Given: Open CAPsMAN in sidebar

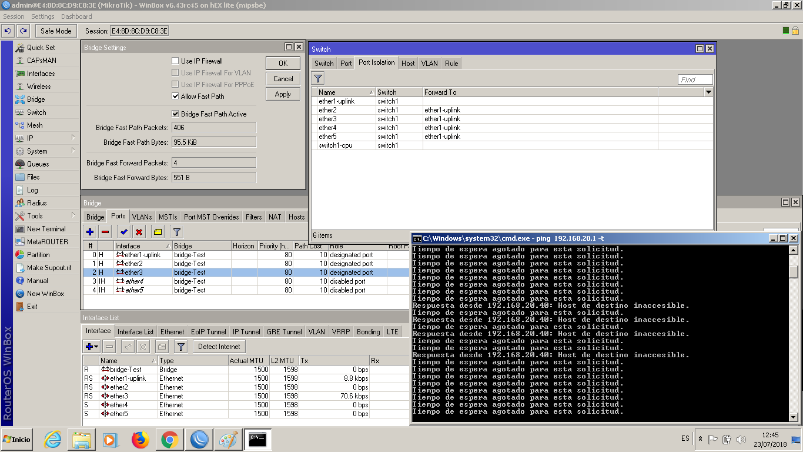Looking at the screenshot, I should point(41,61).
